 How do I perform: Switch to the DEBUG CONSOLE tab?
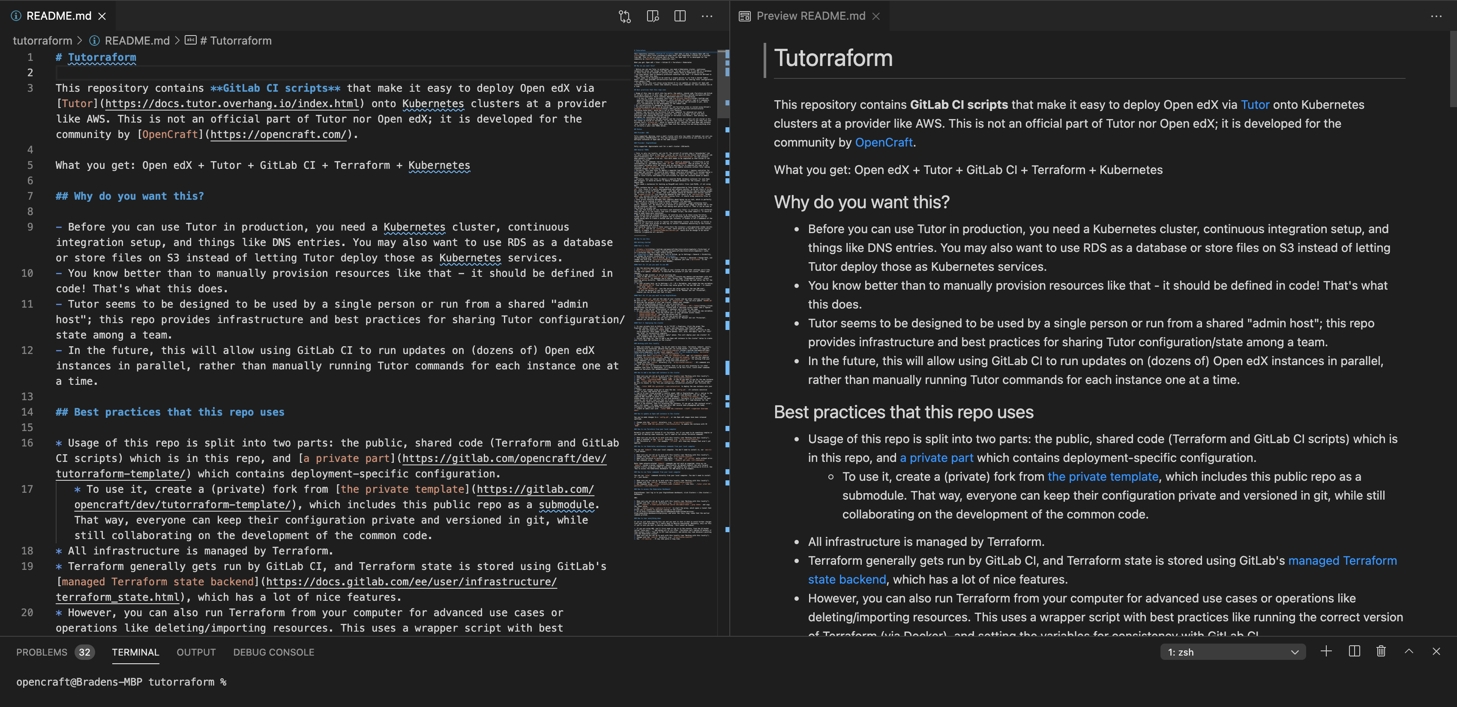274,652
